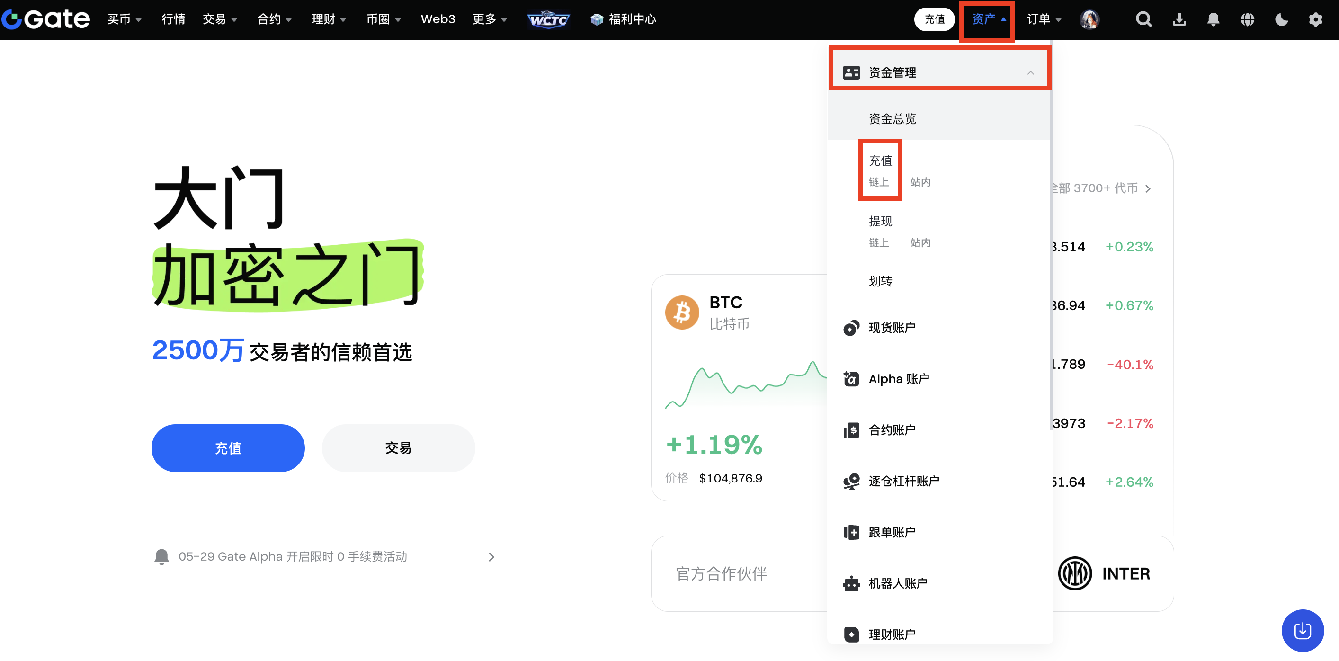Image resolution: width=1339 pixels, height=661 pixels.
Task: Open notifications bell in top bar
Action: click(1213, 20)
